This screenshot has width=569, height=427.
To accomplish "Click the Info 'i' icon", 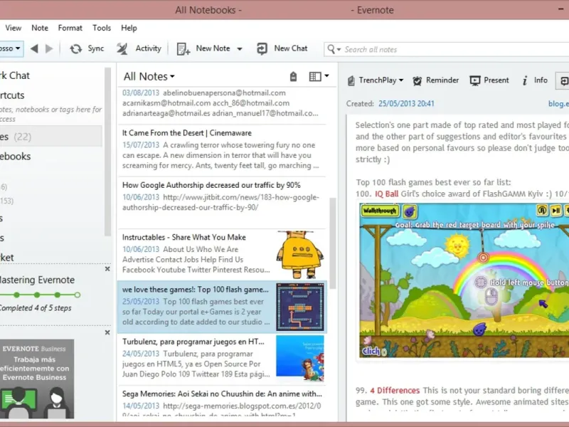I will pyautogui.click(x=525, y=80).
